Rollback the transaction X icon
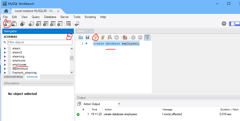This screenshot has width=240, height=121. click(x=140, y=37)
